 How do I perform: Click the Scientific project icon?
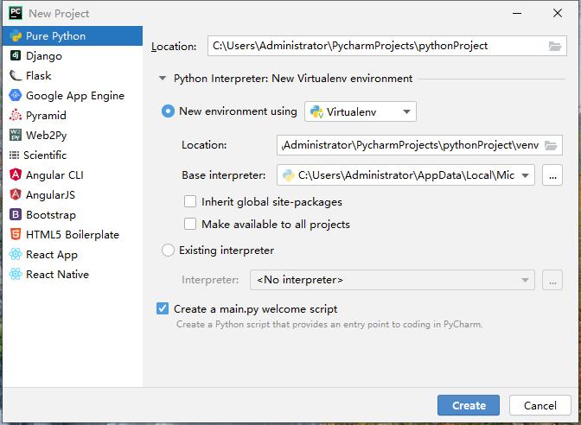[14, 155]
